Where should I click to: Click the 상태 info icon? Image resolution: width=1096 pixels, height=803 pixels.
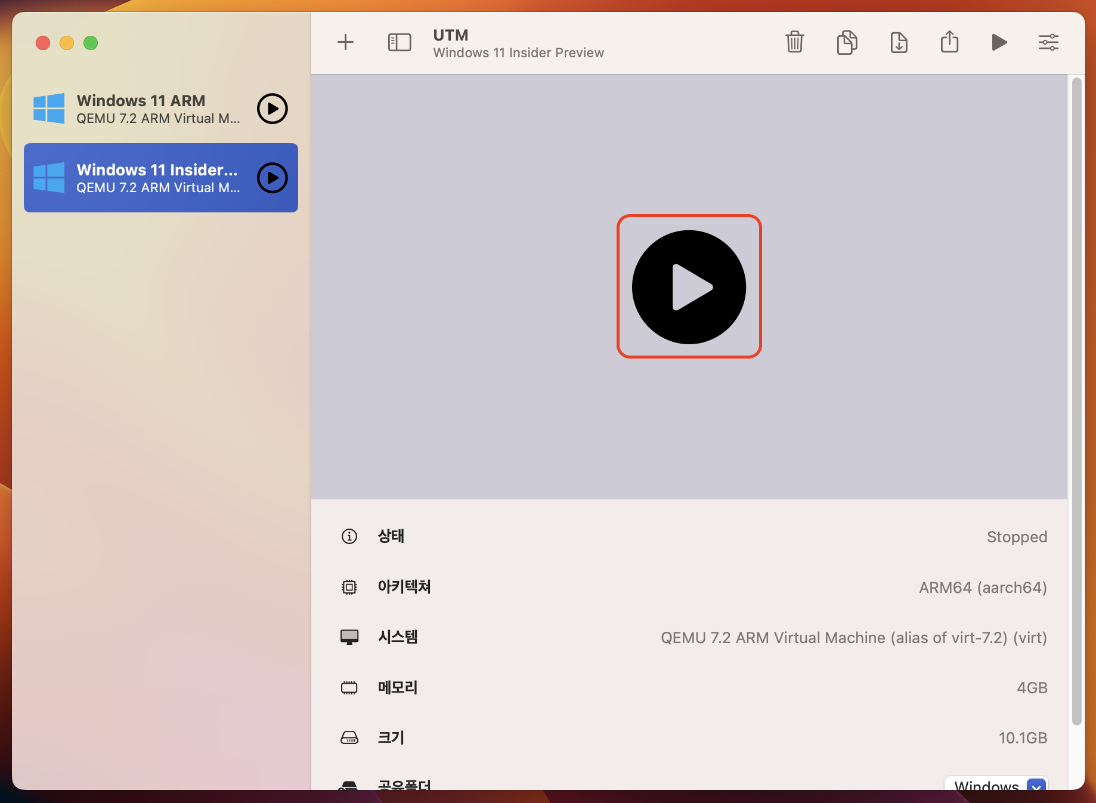pos(349,536)
